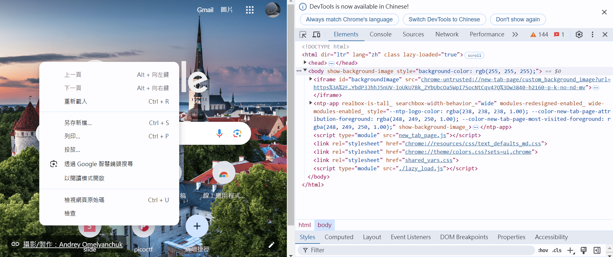Open the 圖片 images link
The image size is (613, 257).
tap(226, 10)
